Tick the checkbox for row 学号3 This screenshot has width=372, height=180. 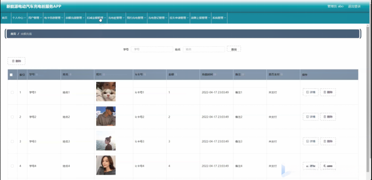tap(13, 141)
